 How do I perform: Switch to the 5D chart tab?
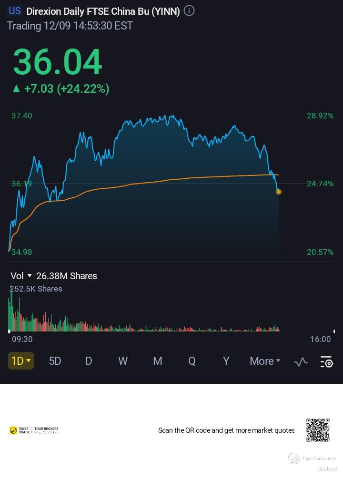(x=55, y=361)
